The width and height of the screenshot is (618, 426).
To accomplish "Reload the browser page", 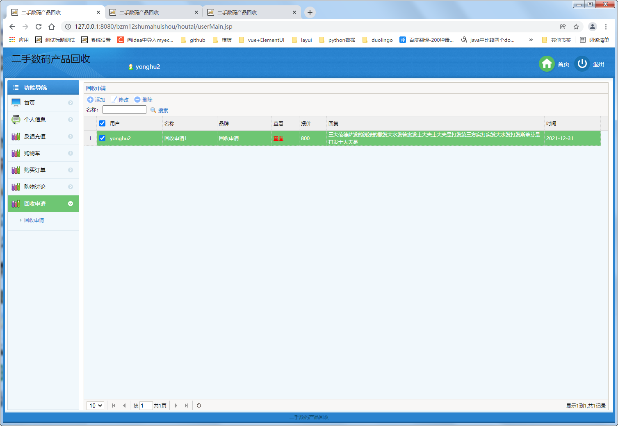I will pos(39,27).
